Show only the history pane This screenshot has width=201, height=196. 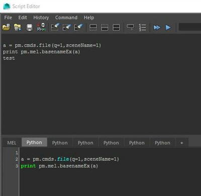93,28
